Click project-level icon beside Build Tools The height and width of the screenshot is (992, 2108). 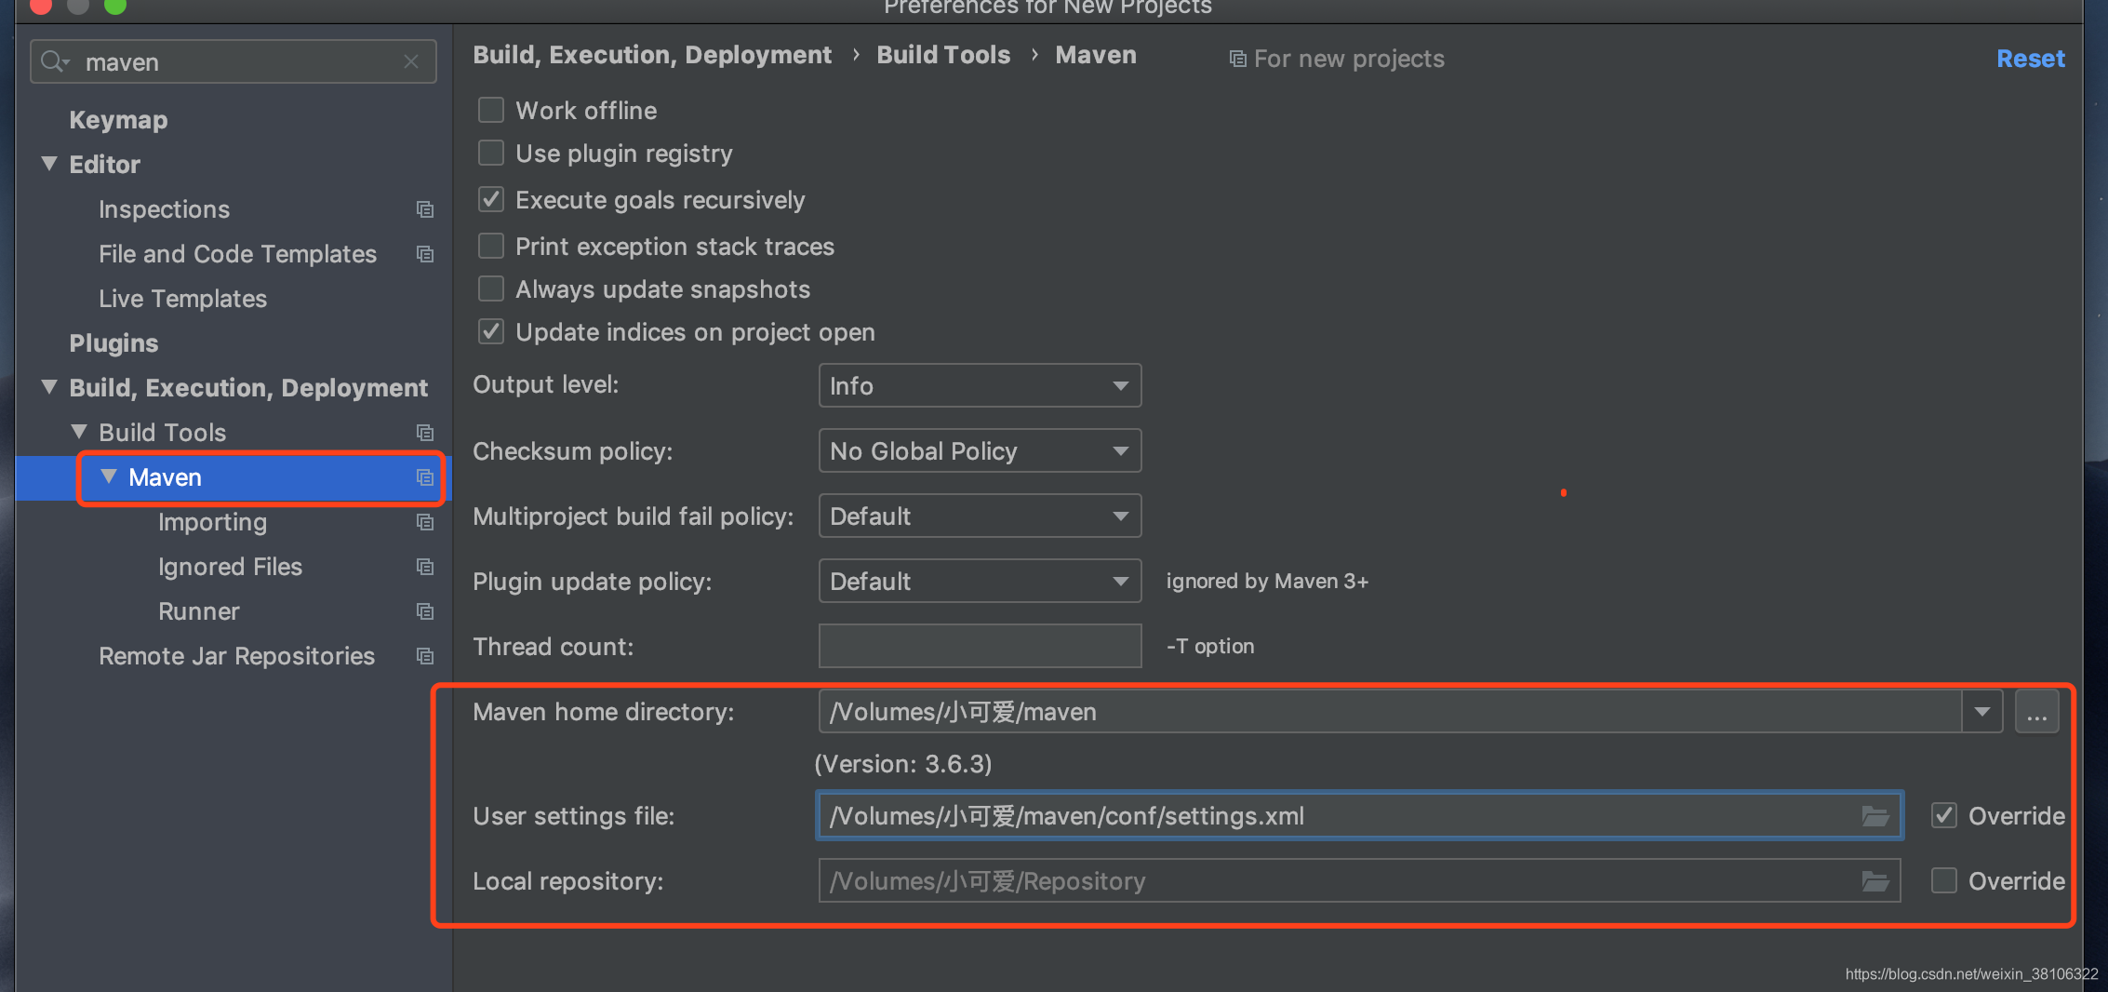425,433
